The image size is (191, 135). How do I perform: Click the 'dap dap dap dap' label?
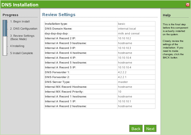pyautogui.click(x=57, y=33)
